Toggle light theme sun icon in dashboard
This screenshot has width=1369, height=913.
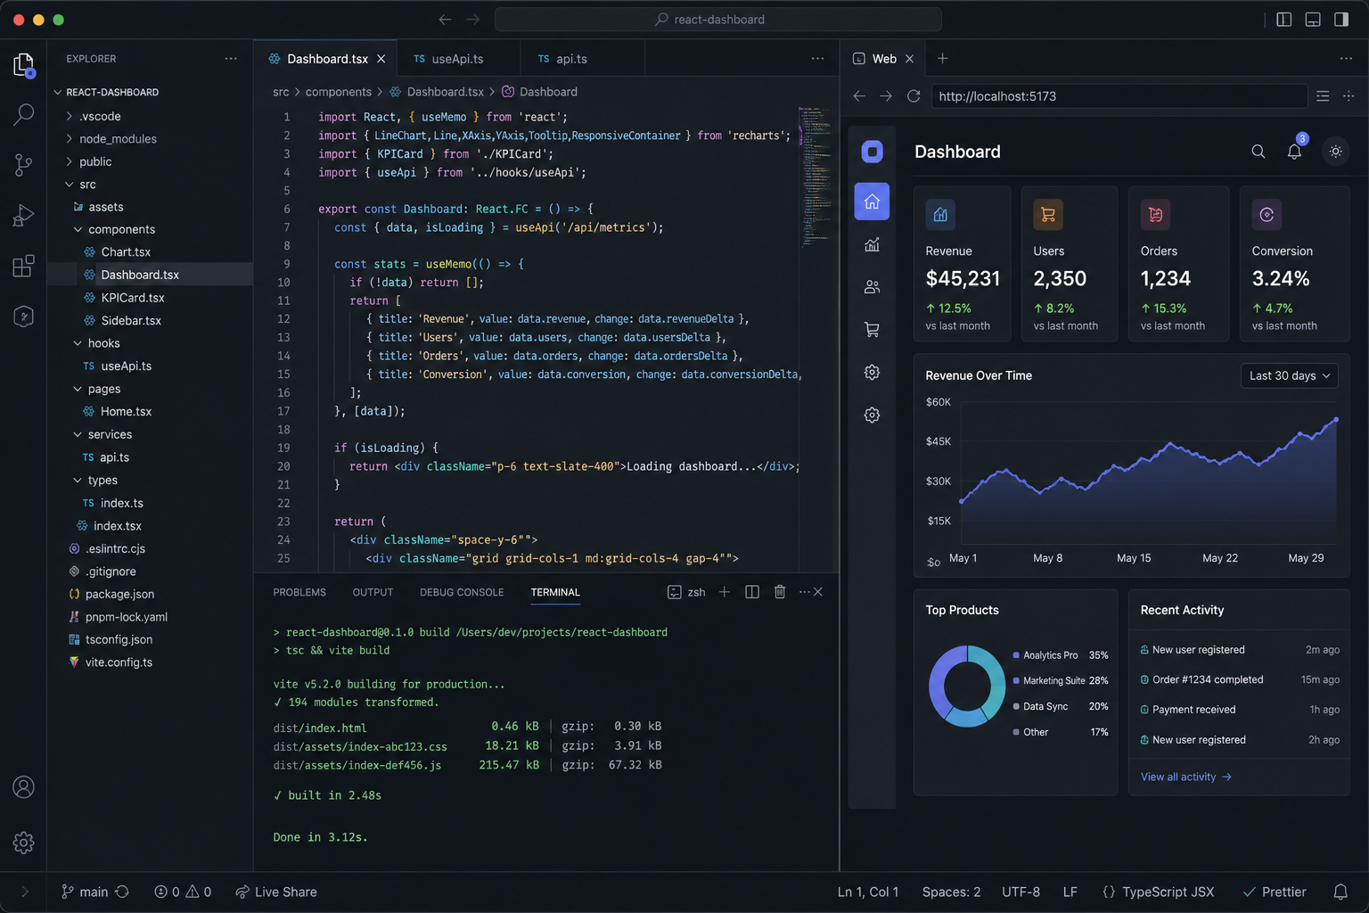[1335, 152]
